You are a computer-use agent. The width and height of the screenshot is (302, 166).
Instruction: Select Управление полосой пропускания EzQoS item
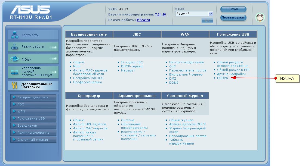pyautogui.click(x=33, y=72)
